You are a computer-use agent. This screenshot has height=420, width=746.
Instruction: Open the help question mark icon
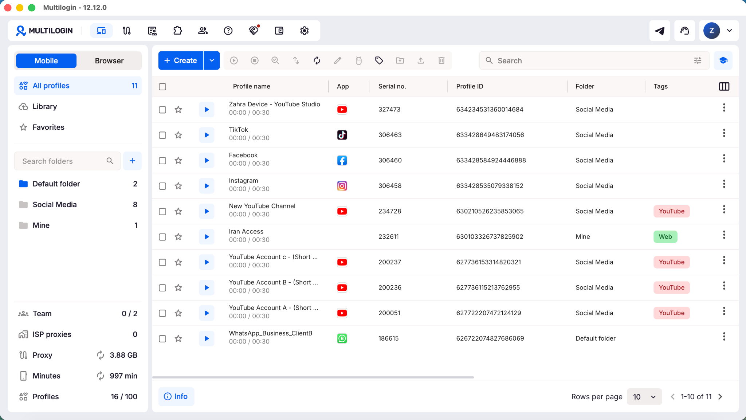click(x=228, y=31)
